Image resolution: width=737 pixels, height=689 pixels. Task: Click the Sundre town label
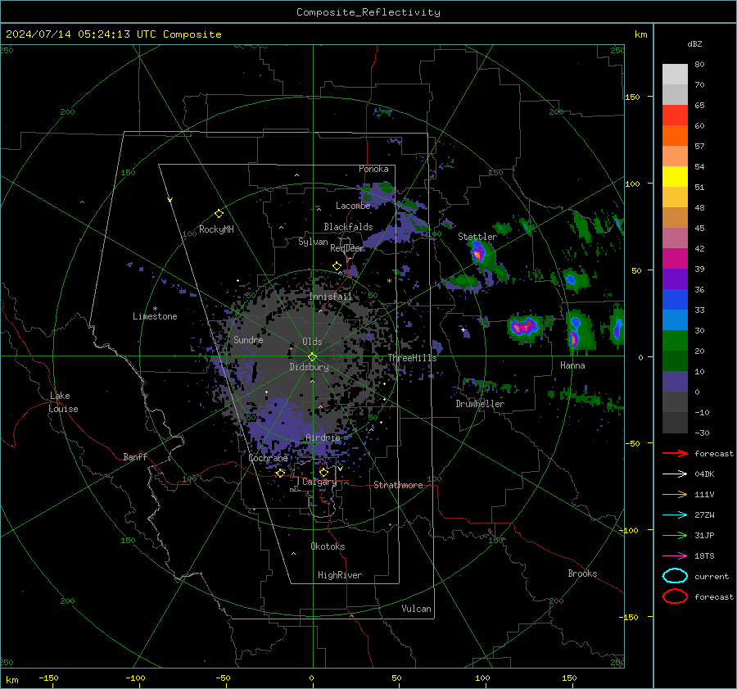248,339
